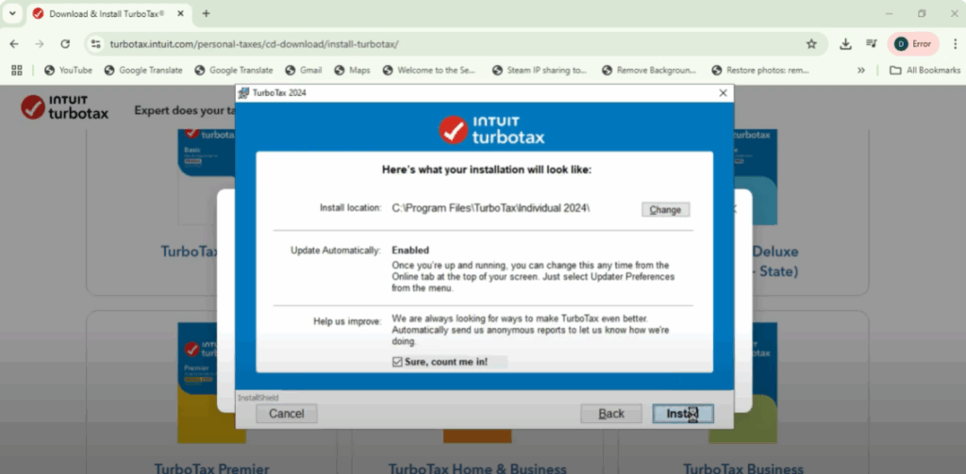Open first Google Translate bookmark

point(143,70)
